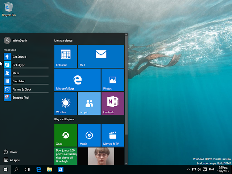Launch Edge from the taskbar
Viewport: 232px width, 174px height.
[x=39, y=169]
